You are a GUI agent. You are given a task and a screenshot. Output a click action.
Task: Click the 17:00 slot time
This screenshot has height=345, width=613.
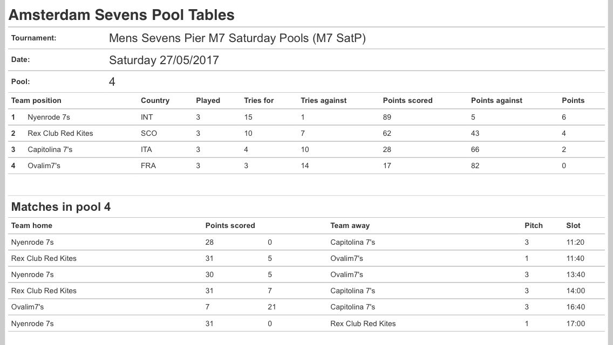(575, 323)
